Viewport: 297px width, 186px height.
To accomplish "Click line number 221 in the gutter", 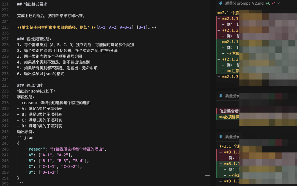I will point(5,4).
